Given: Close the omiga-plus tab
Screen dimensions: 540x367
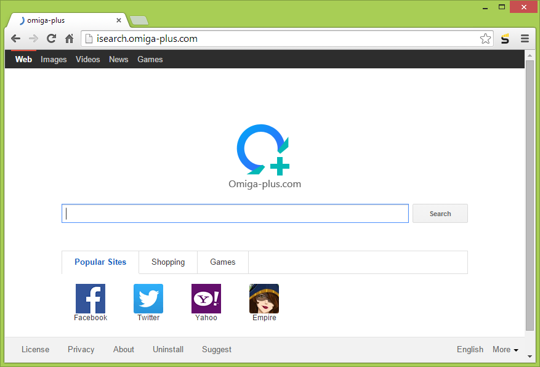Looking at the screenshot, I should click(x=119, y=20).
